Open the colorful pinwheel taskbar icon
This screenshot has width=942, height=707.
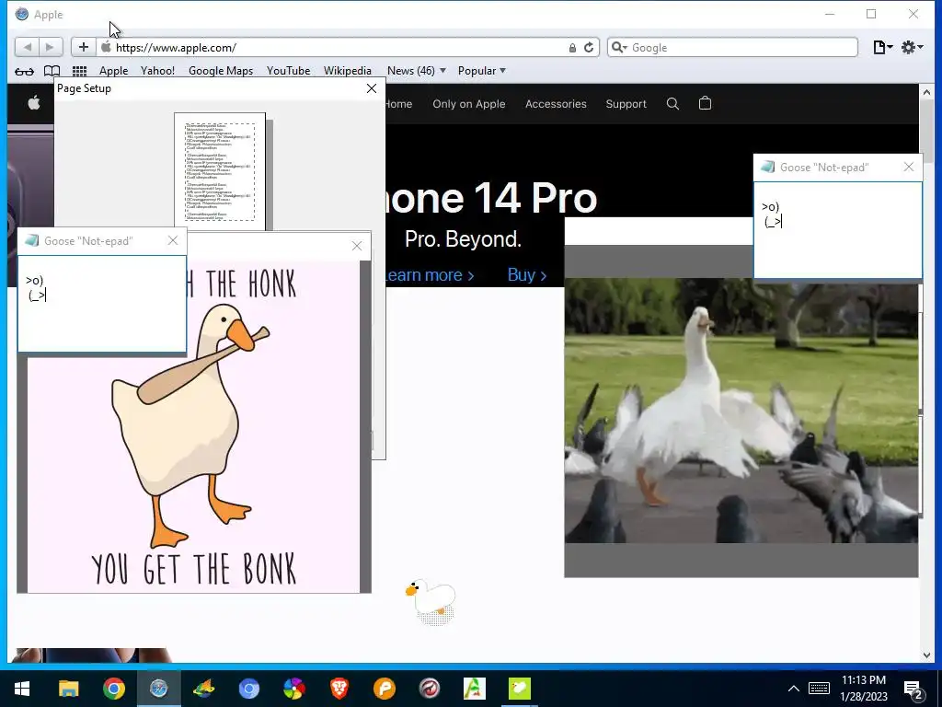pyautogui.click(x=293, y=689)
